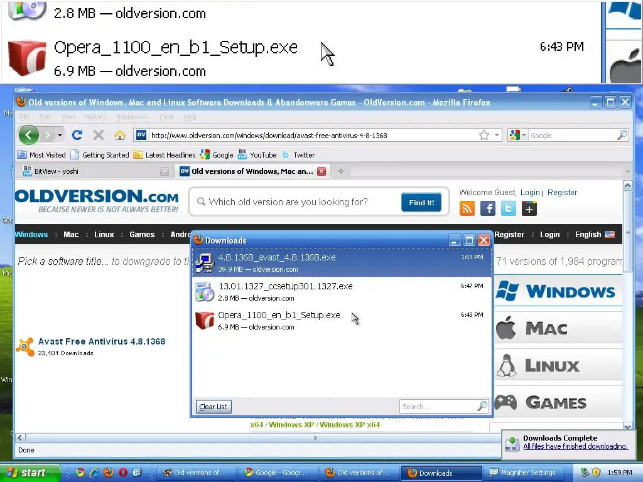Click the OldVersion.com logo
The image size is (643, 482).
[97, 200]
